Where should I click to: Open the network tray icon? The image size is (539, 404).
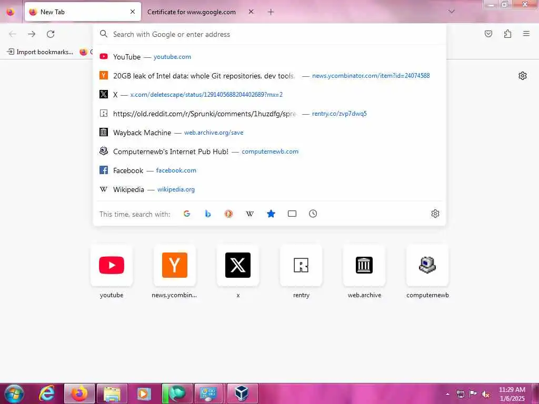click(460, 394)
